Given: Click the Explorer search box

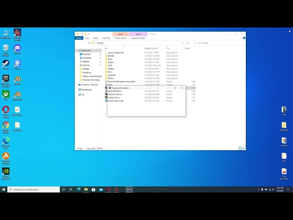Looking at the screenshot, I should 218,43.
